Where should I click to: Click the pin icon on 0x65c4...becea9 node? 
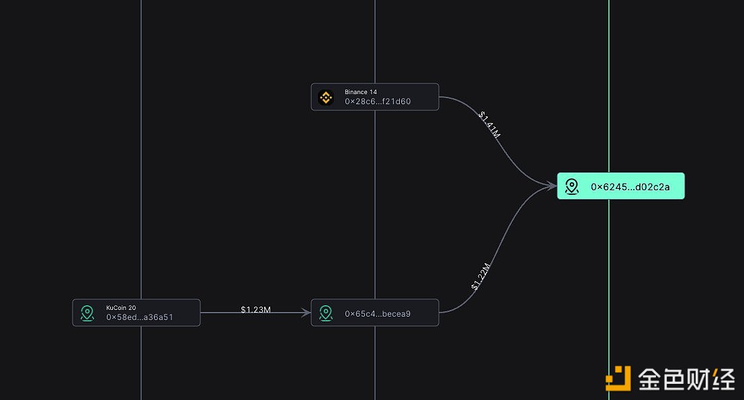pyautogui.click(x=326, y=313)
